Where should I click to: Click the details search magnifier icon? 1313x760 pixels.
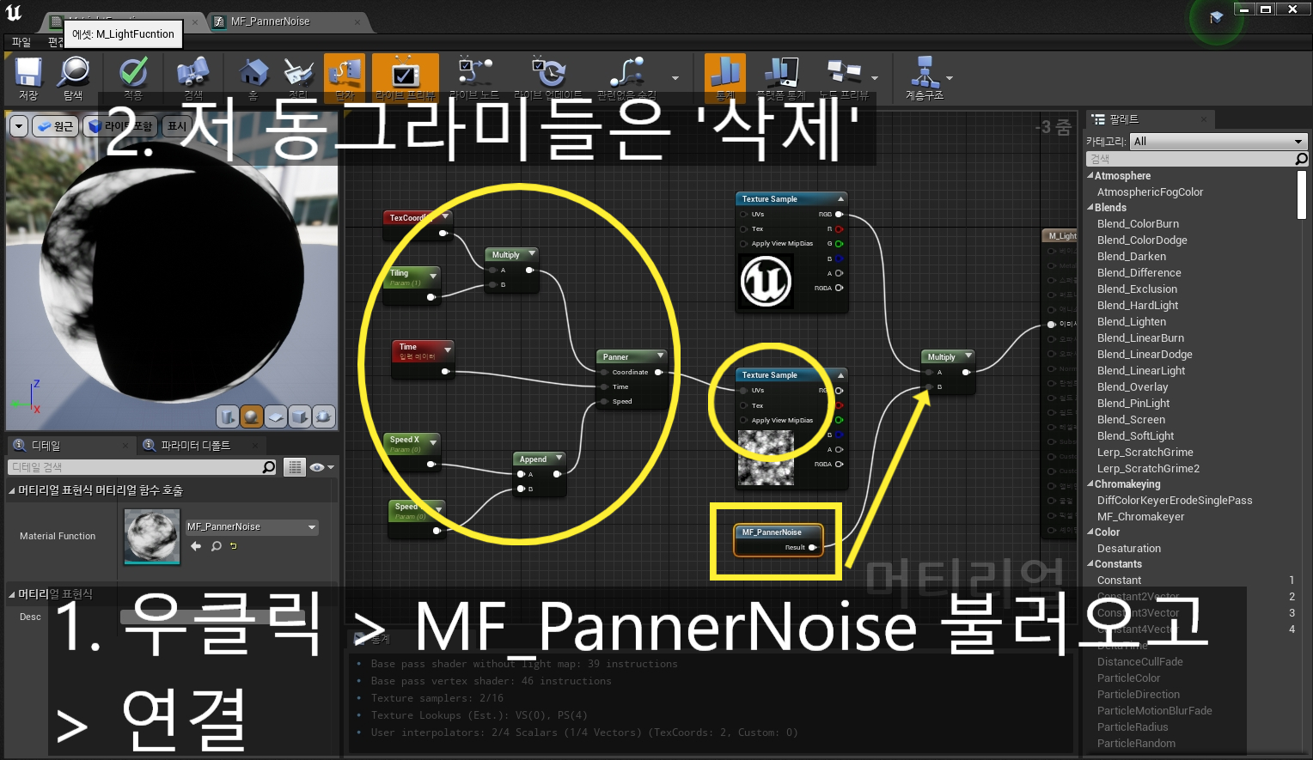point(269,467)
